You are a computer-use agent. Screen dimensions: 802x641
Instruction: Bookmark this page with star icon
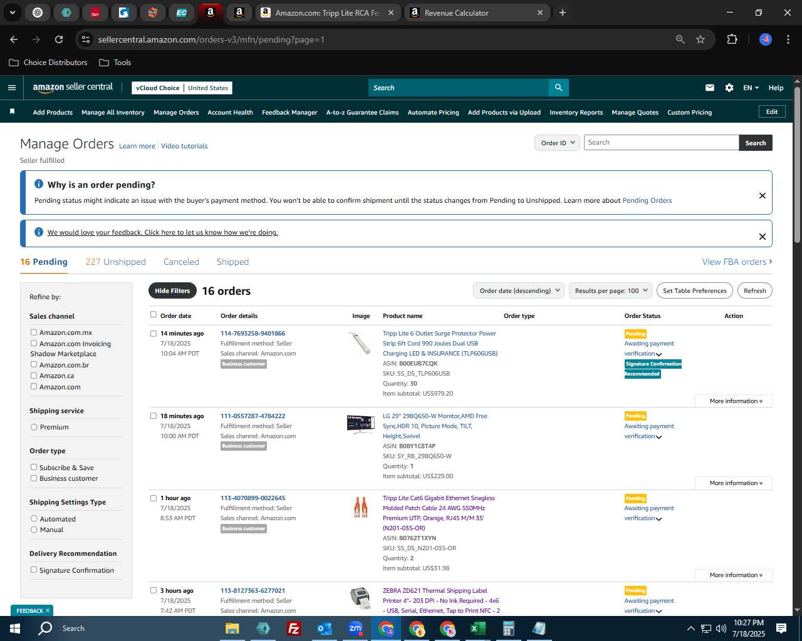tap(700, 39)
